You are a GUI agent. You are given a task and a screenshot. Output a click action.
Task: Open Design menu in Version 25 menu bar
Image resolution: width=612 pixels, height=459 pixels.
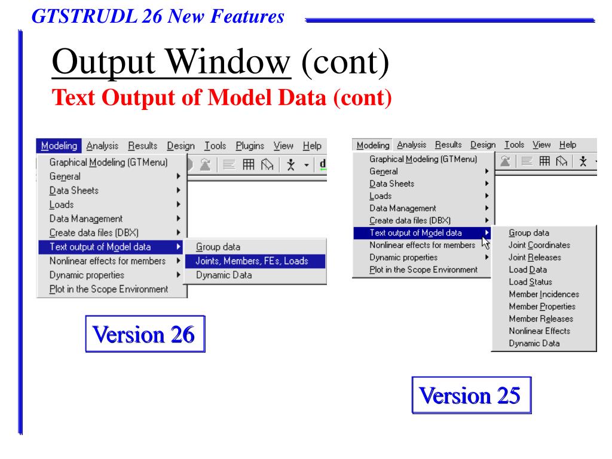coord(483,145)
